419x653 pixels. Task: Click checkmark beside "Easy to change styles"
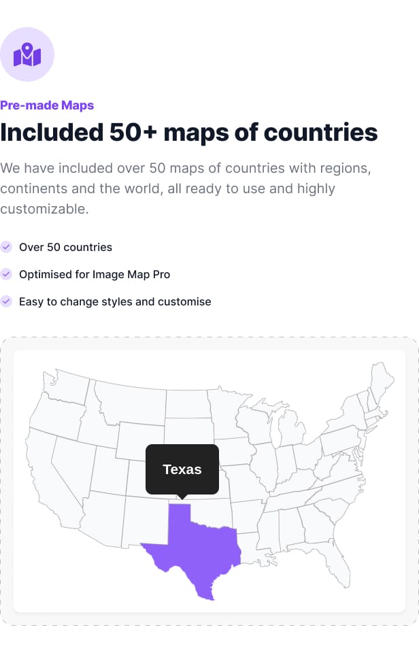click(x=6, y=301)
